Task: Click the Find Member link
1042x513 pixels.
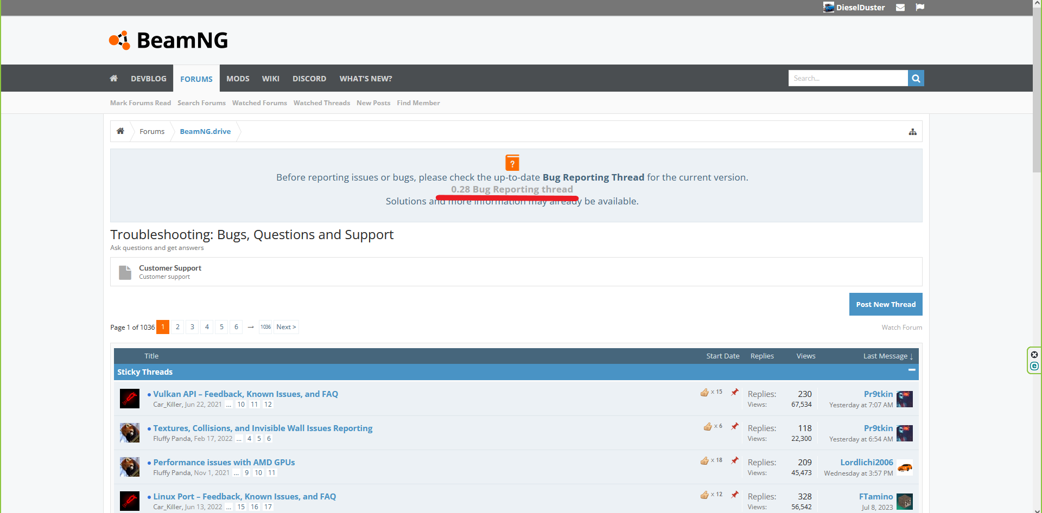Action: pos(418,103)
